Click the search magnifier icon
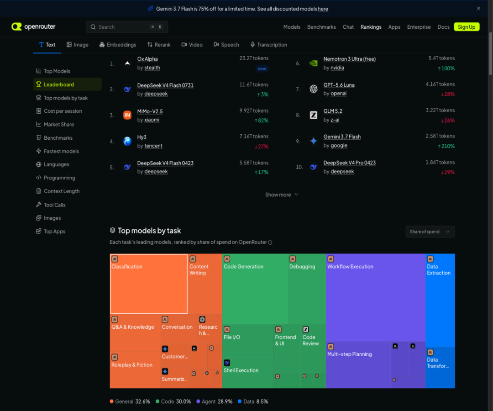The height and width of the screenshot is (411, 493). pyautogui.click(x=93, y=27)
